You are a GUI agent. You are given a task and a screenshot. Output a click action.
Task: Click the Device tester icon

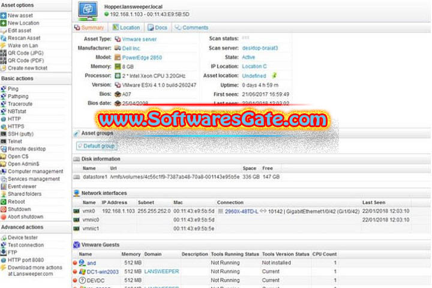4,238
